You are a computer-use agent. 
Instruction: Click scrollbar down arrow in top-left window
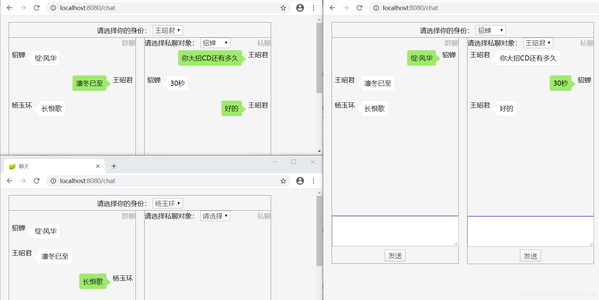(x=319, y=152)
